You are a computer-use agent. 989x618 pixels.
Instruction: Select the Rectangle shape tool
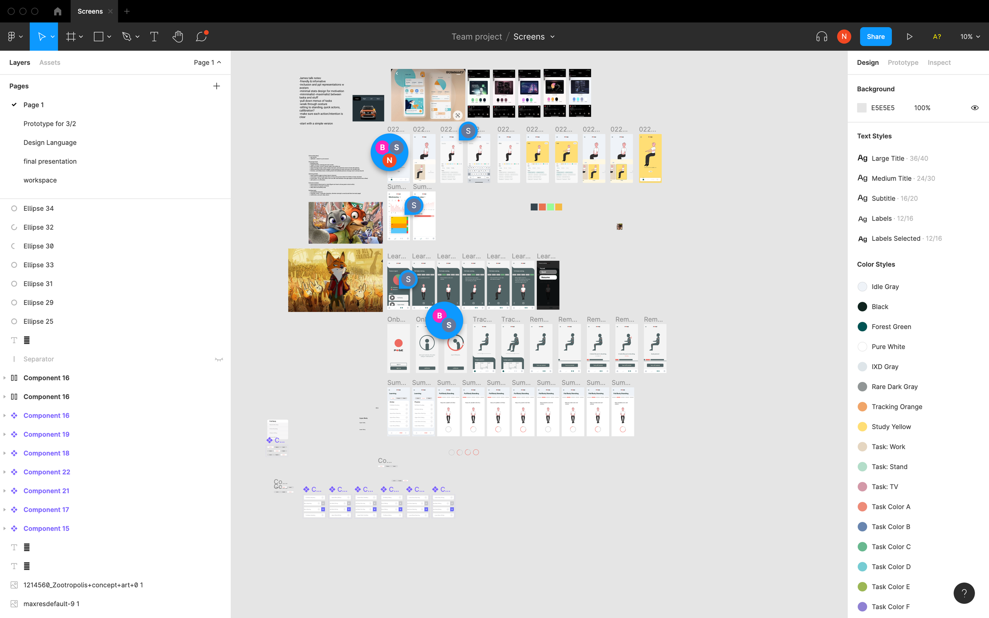[x=98, y=36]
